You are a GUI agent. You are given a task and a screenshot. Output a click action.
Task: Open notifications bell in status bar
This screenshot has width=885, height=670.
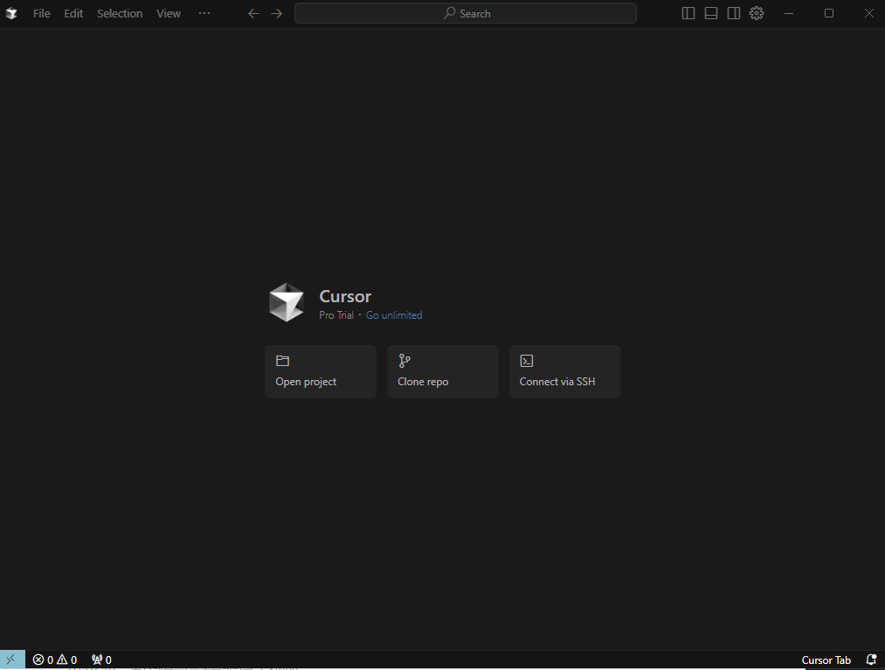(x=871, y=660)
